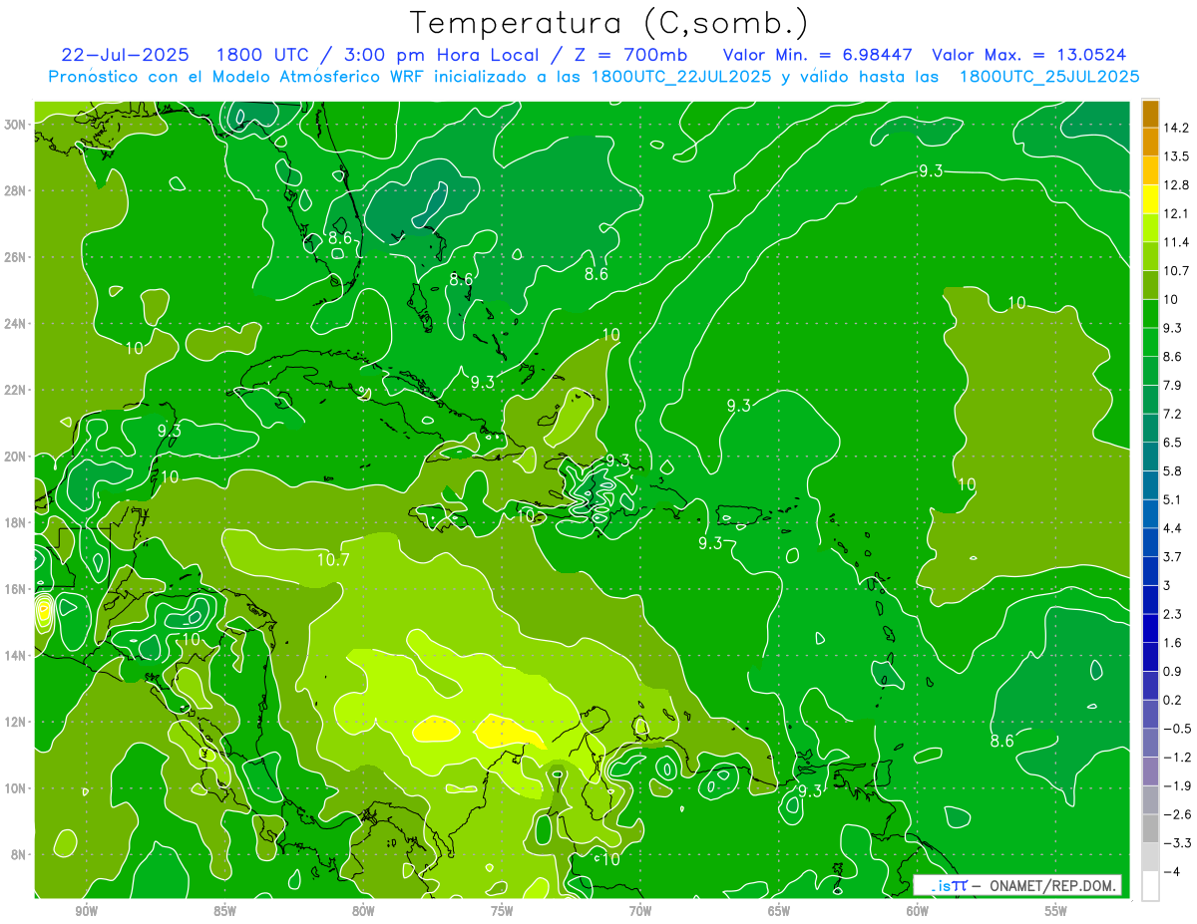Click the 13.5 label on the color scale
This screenshot has height=924, width=1197.
pyautogui.click(x=1175, y=156)
